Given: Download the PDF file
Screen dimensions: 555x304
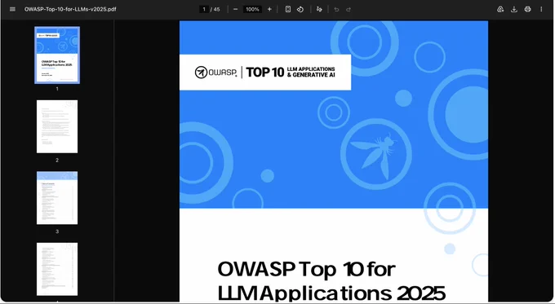Looking at the screenshot, I should click(514, 9).
